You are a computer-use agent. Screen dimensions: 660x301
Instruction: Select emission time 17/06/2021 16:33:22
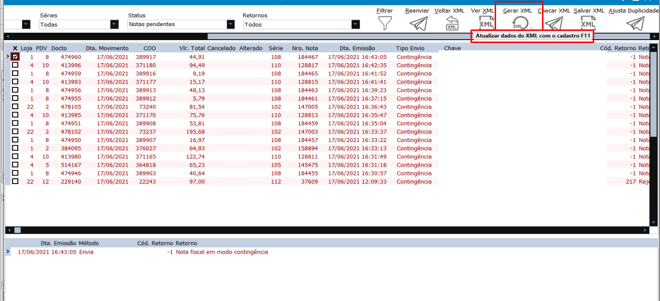(357, 140)
